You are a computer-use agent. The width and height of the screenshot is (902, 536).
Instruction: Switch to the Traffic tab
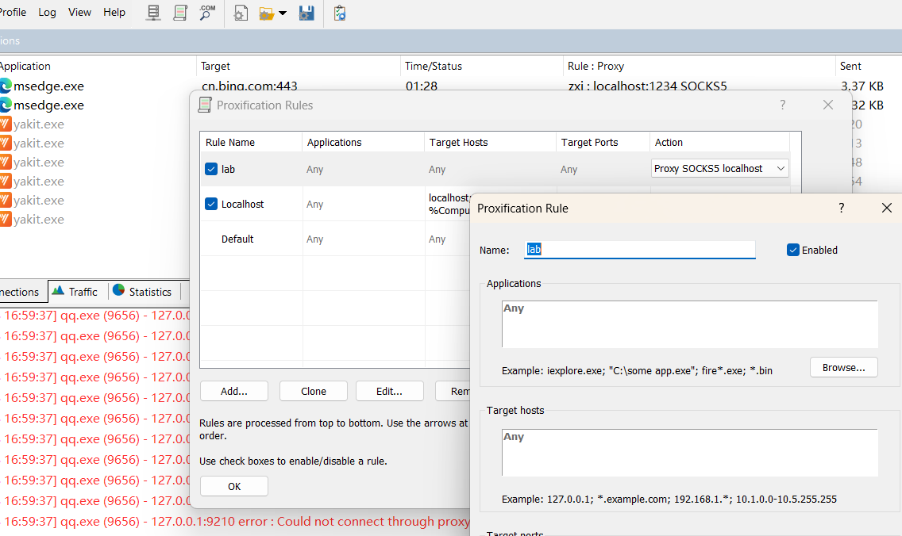pos(75,291)
